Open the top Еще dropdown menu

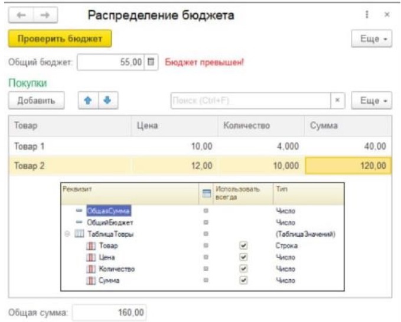pos(371,38)
